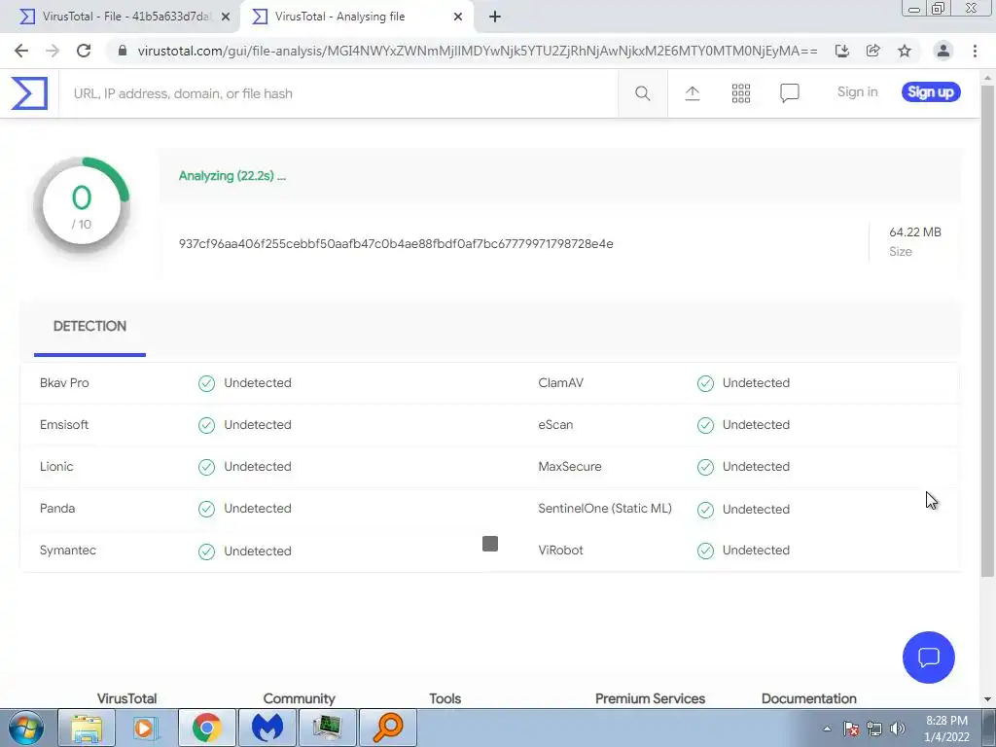Click the Community footer heading
The image size is (996, 747).
click(299, 698)
